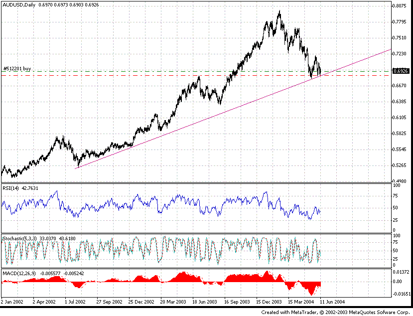Click the 0.8075 price scale value
The image size is (413, 316).
coord(400,6)
